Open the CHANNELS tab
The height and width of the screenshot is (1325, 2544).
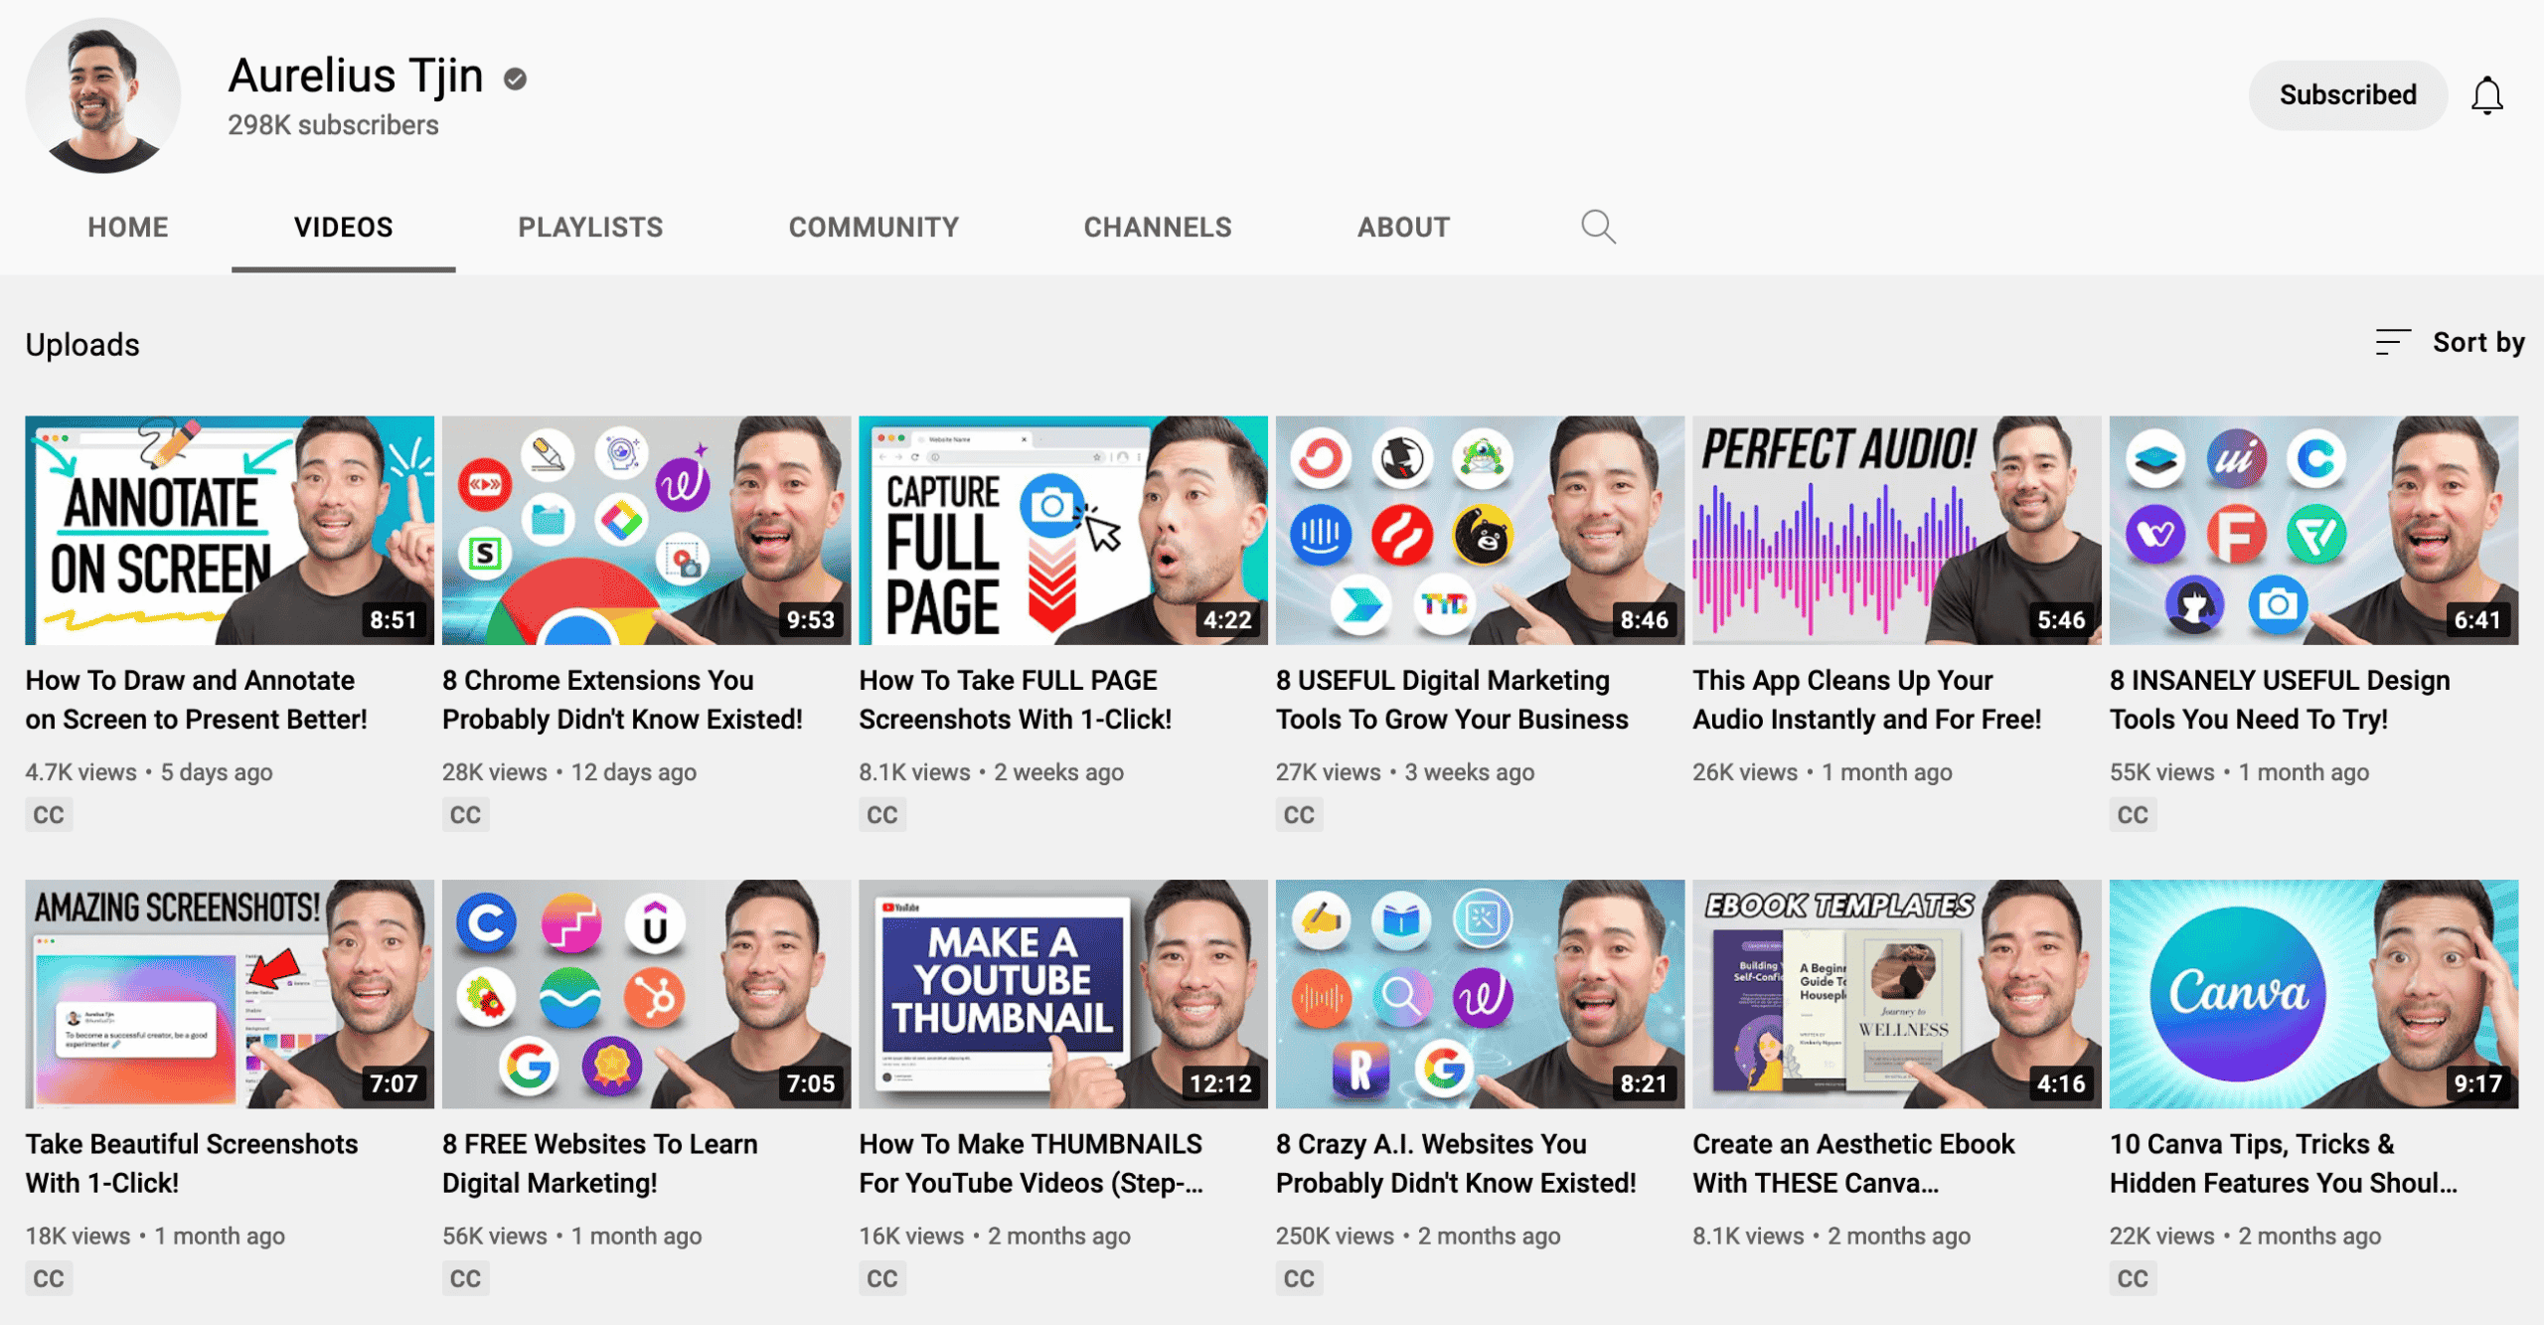1158,228
